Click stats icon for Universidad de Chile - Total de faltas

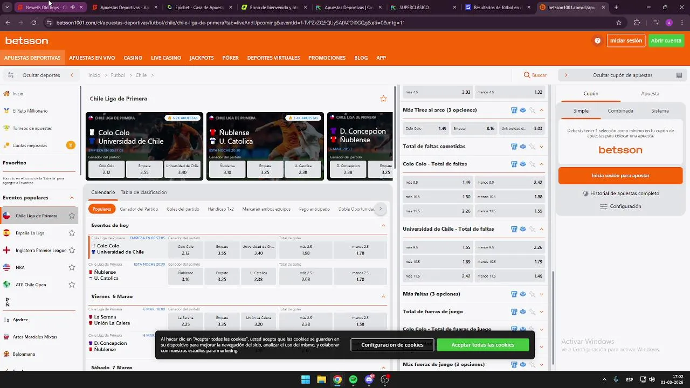point(514,229)
